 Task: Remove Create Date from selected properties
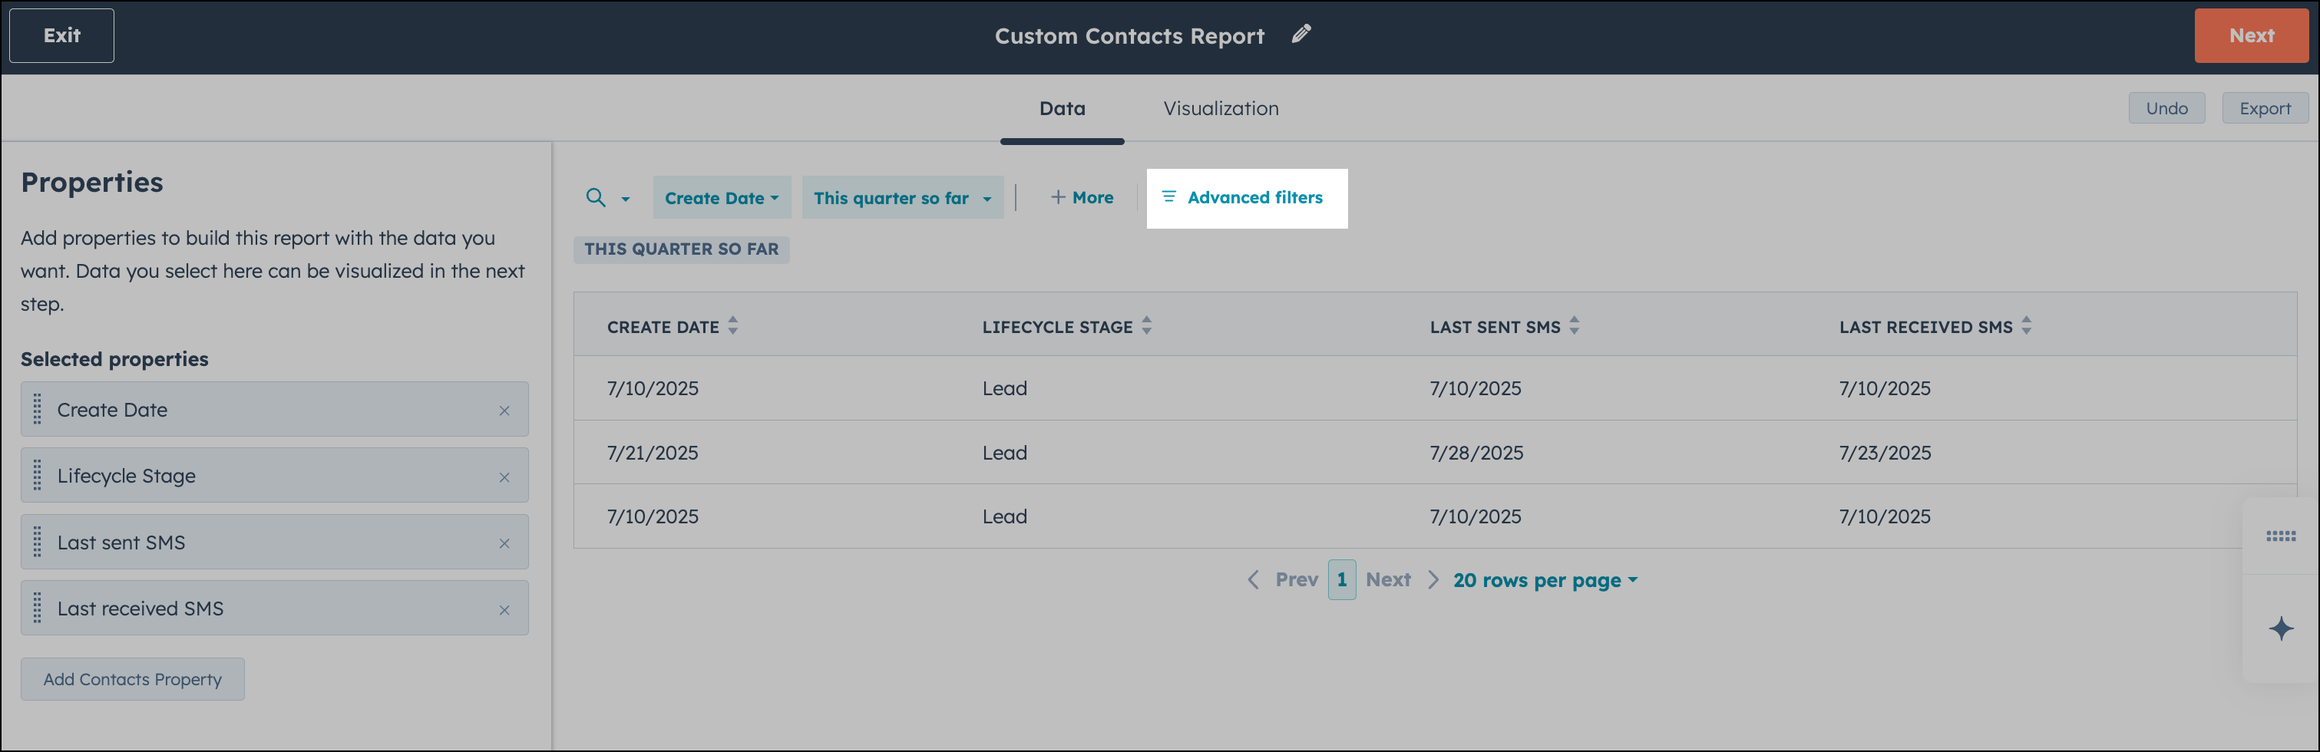click(504, 411)
